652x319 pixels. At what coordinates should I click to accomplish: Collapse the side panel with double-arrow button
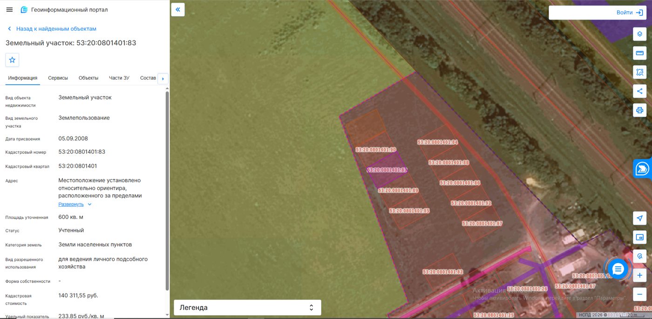178,9
